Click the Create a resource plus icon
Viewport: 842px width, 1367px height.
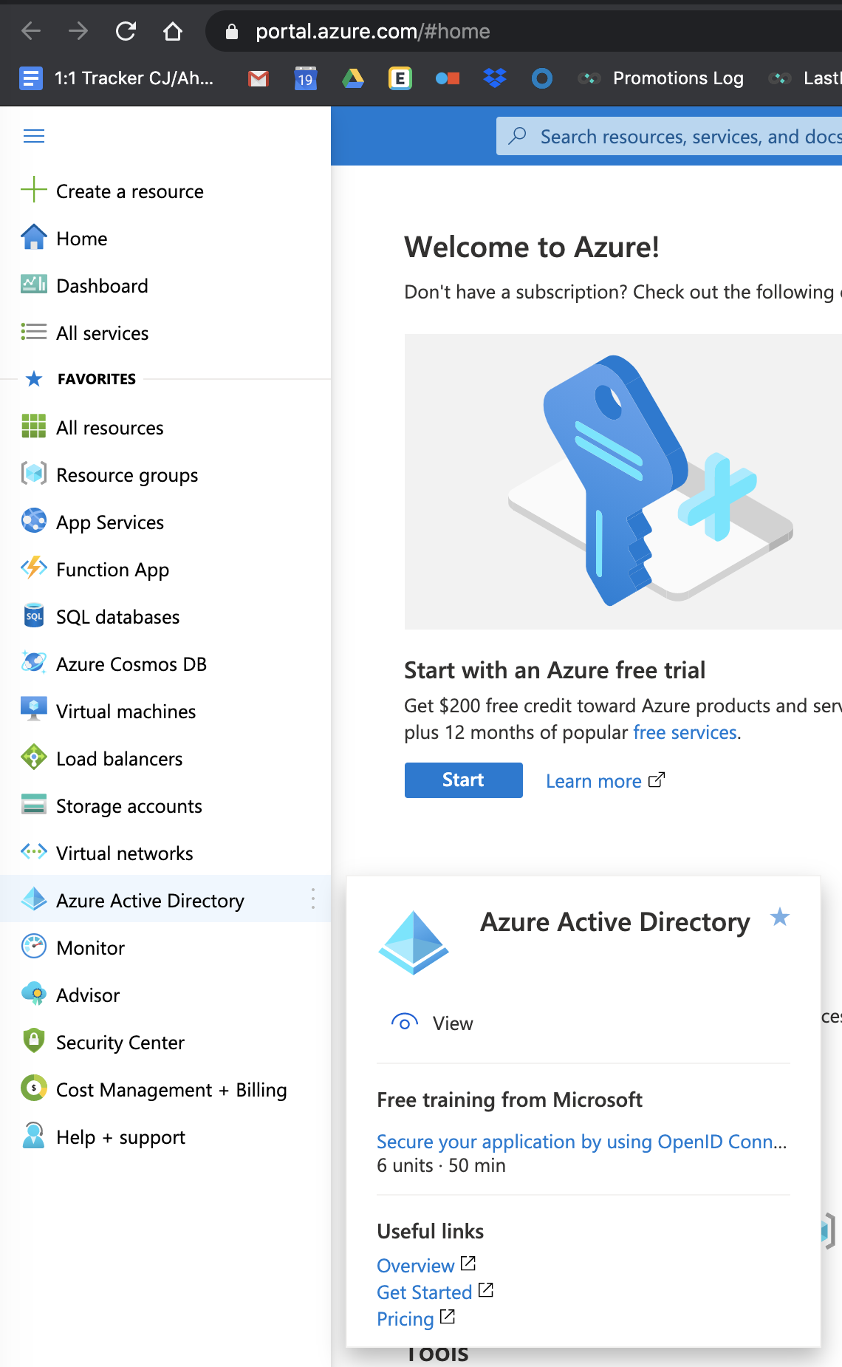pyautogui.click(x=34, y=190)
